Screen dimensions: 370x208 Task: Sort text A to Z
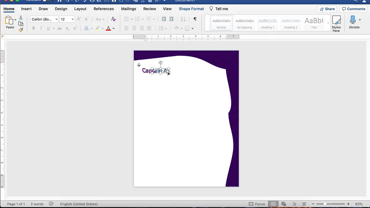pyautogui.click(x=183, y=19)
